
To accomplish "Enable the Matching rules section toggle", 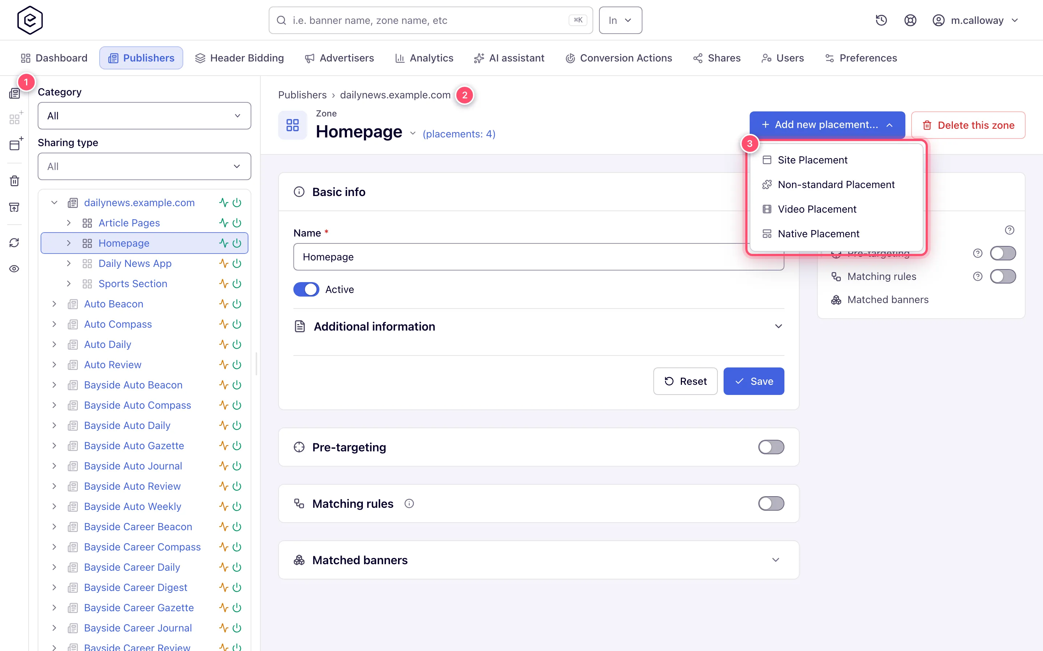I will (x=771, y=503).
